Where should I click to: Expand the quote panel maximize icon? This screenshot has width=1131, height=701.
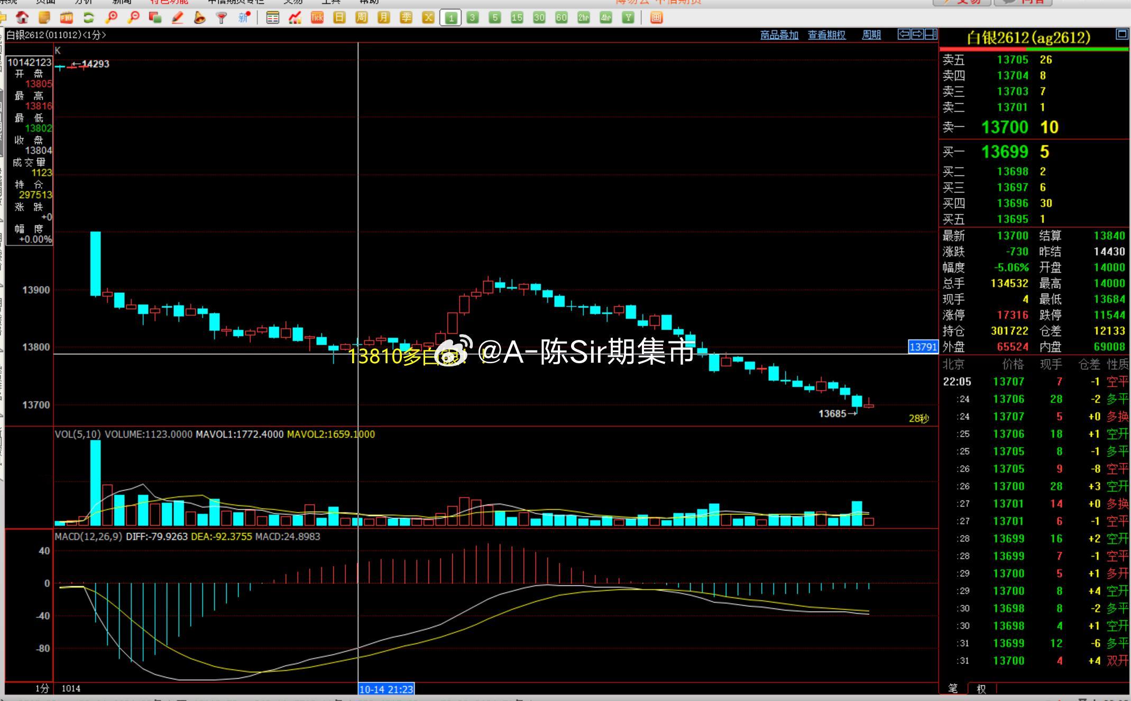[x=1121, y=34]
